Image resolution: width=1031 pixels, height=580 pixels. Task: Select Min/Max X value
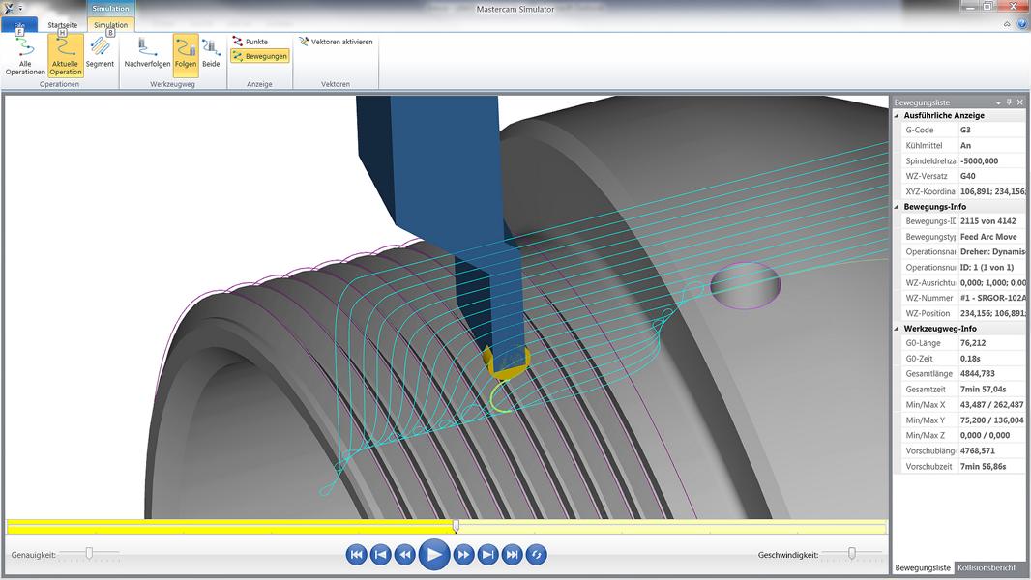coord(991,405)
